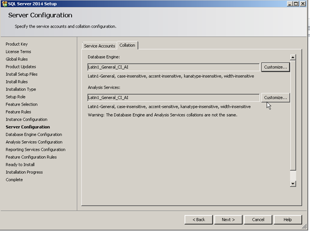Go back to the previous step
310x232 pixels.
point(199,220)
